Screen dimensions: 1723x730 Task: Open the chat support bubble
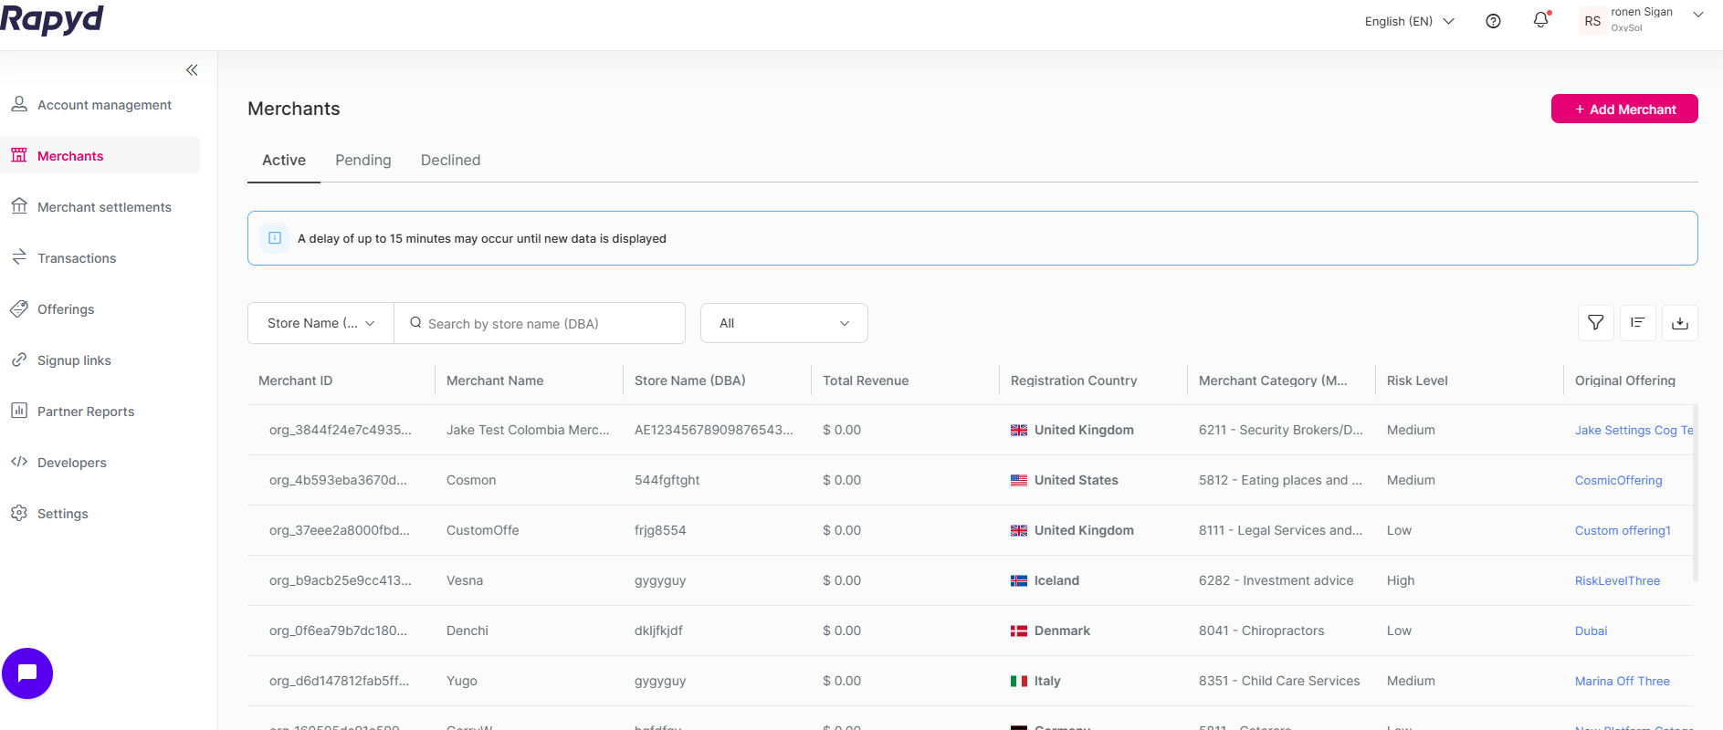(27, 673)
